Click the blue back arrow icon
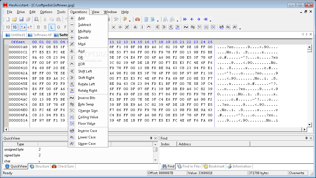Image resolution: width=316 pixels, height=178 pixels. tap(192, 19)
